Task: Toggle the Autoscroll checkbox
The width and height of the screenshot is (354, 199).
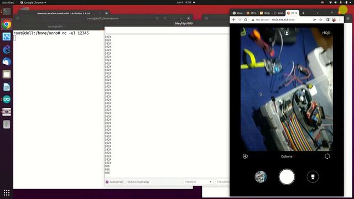Action: tap(107, 182)
